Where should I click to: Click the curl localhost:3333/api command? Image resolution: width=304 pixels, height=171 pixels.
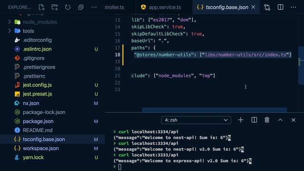pos(148,155)
